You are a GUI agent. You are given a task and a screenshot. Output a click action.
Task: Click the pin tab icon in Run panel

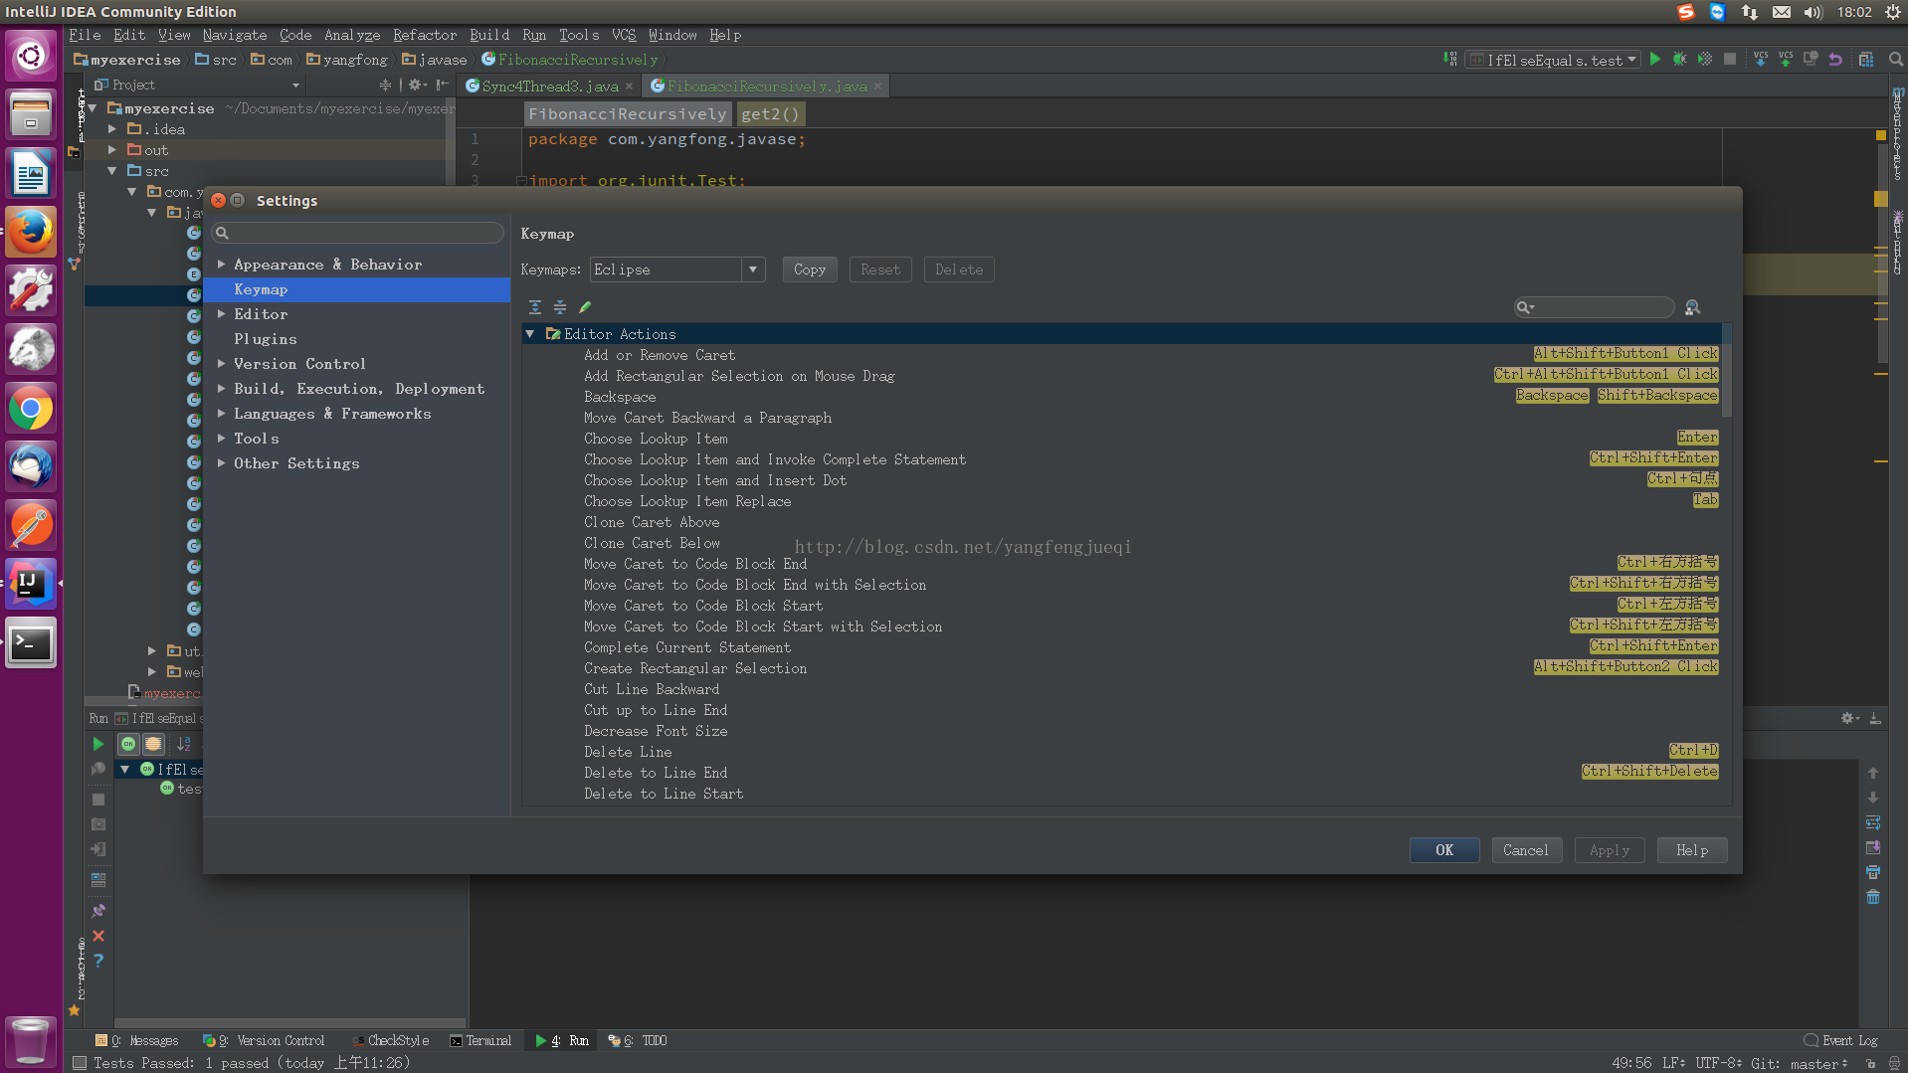[98, 911]
